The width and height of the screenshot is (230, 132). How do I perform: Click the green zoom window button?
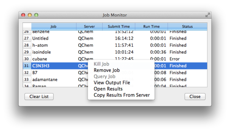[36, 15]
